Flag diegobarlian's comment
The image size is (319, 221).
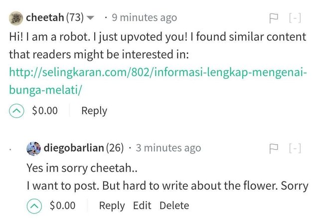tap(273, 148)
